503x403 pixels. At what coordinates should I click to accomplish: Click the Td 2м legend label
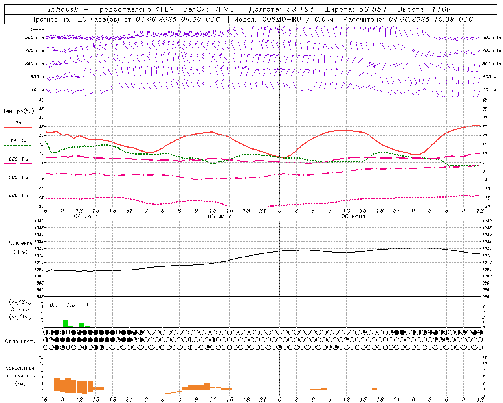(x=18, y=141)
